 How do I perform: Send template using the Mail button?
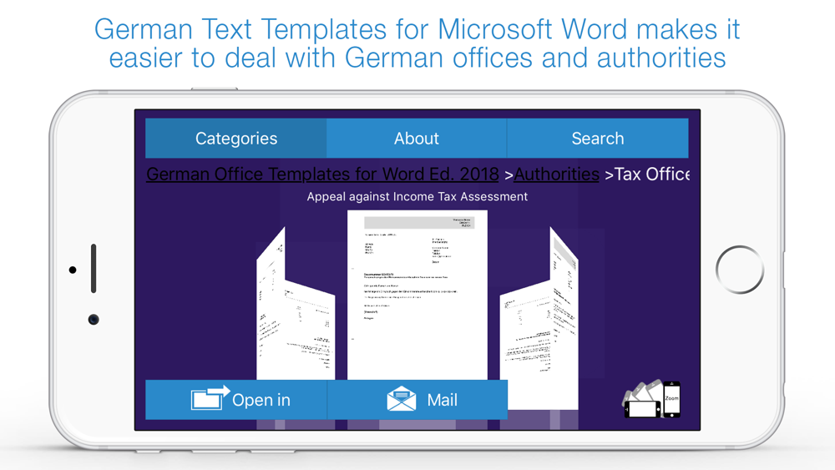pos(417,400)
